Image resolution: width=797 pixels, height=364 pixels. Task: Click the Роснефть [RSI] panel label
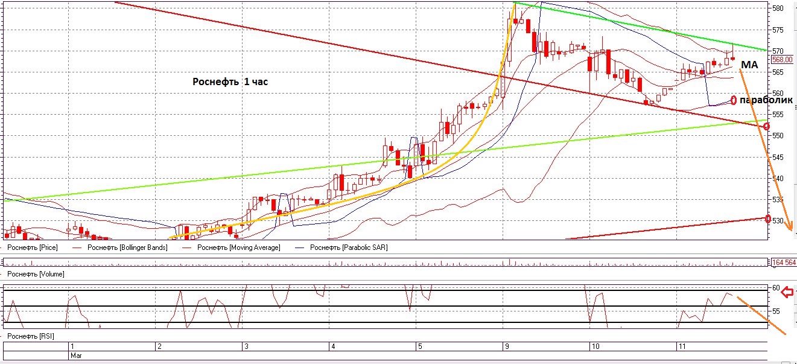pos(31,336)
